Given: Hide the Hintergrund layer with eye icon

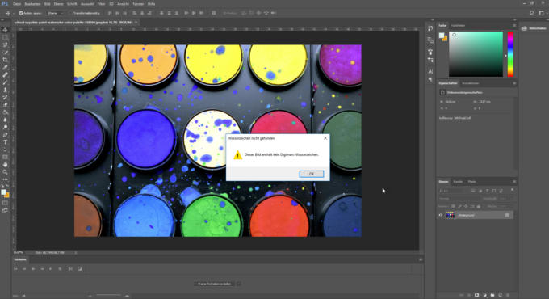Looking at the screenshot, I should point(441,215).
